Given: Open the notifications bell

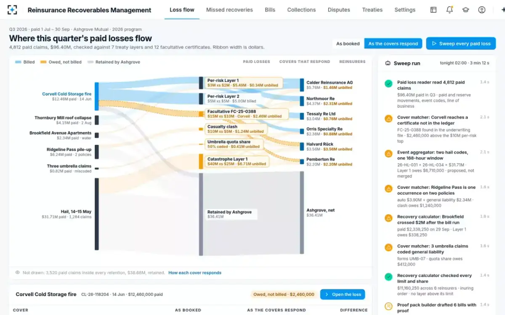Looking at the screenshot, I should point(449,10).
